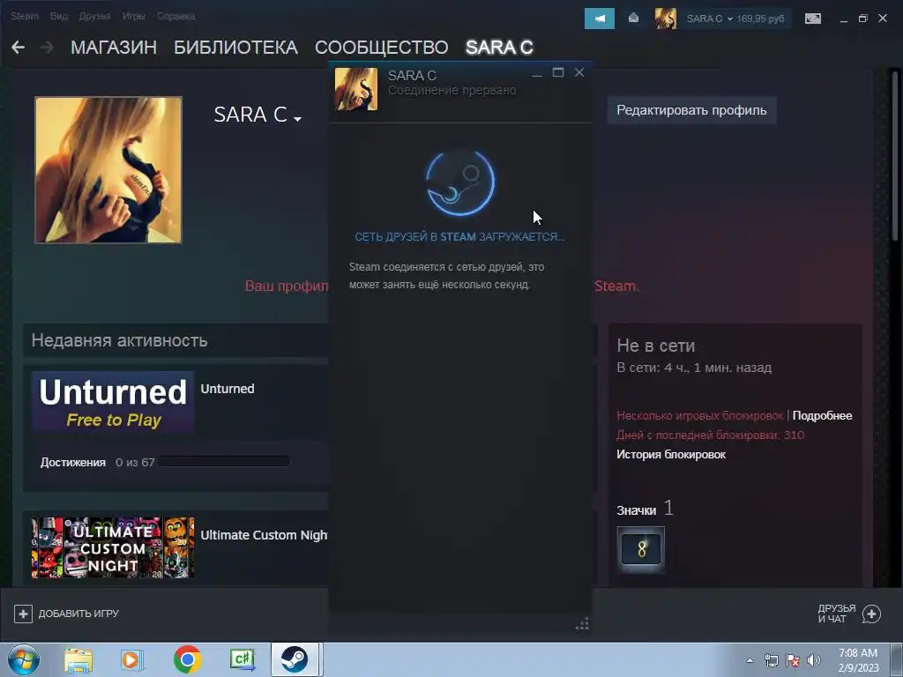Go forward with the right arrow
The width and height of the screenshot is (903, 677).
coord(47,48)
